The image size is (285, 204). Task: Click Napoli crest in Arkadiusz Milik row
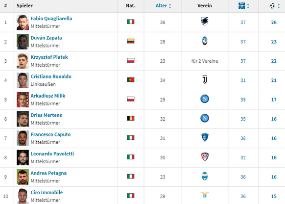tap(205, 99)
